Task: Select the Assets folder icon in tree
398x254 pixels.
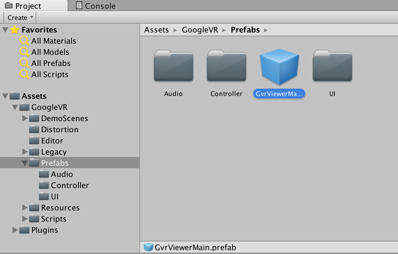Action: (15, 96)
